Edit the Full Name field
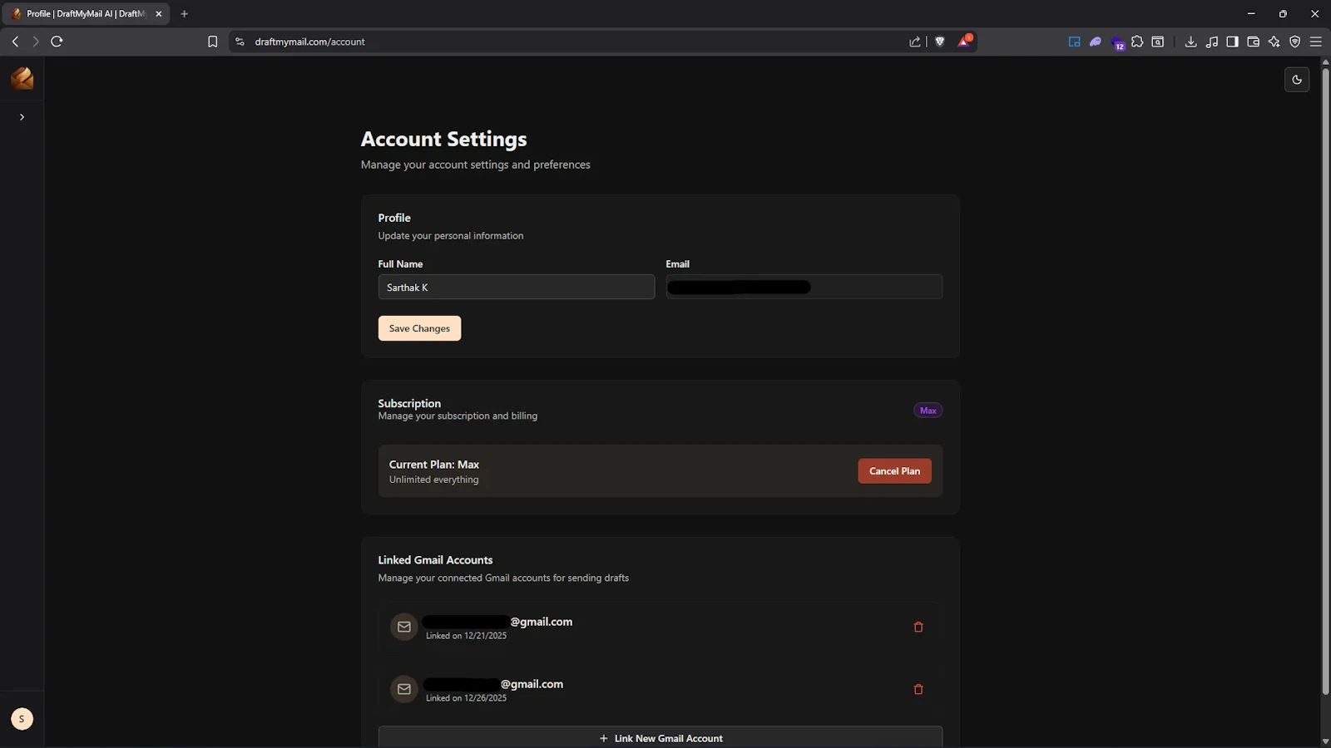Screen dimensions: 1331x748 click(517, 287)
